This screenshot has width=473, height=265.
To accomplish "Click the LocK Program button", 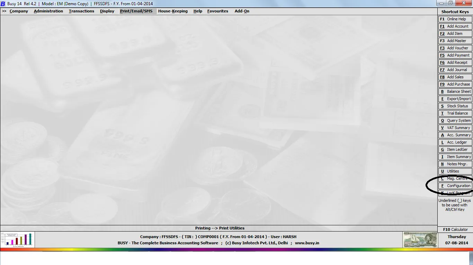I will point(455,193).
